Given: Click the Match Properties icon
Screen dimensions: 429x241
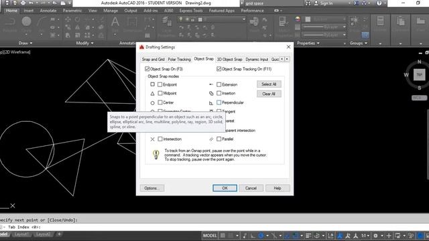Looking at the screenshot, I should (x=283, y=22).
